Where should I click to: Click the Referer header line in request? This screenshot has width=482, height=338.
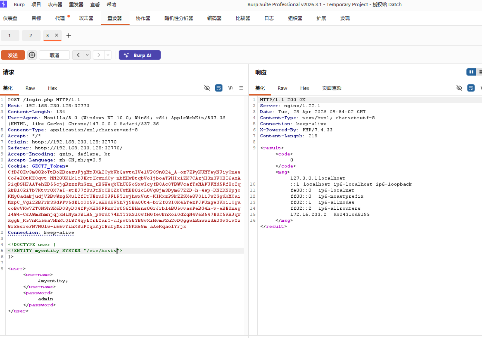[65, 148]
